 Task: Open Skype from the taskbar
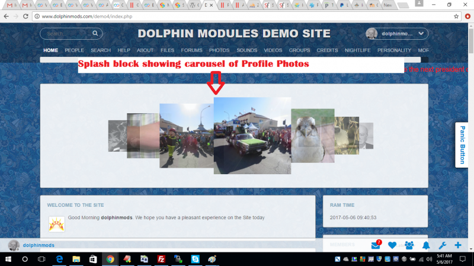click(196, 259)
